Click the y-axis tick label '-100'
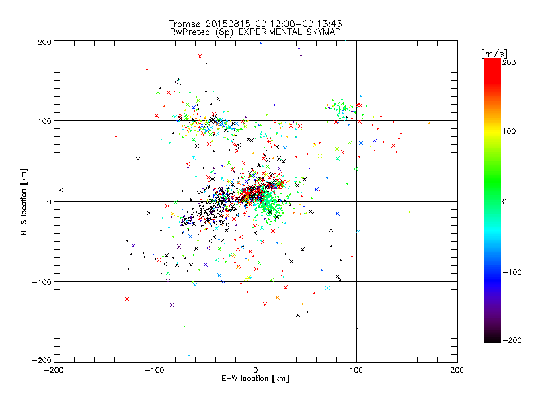Image resolution: width=538 pixels, height=403 pixels. point(42,282)
